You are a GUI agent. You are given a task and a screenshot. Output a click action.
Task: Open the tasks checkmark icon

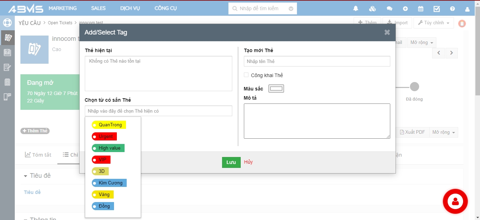tap(436, 9)
